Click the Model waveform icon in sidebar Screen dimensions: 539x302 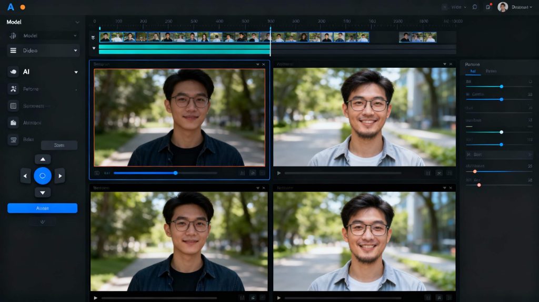coord(13,36)
